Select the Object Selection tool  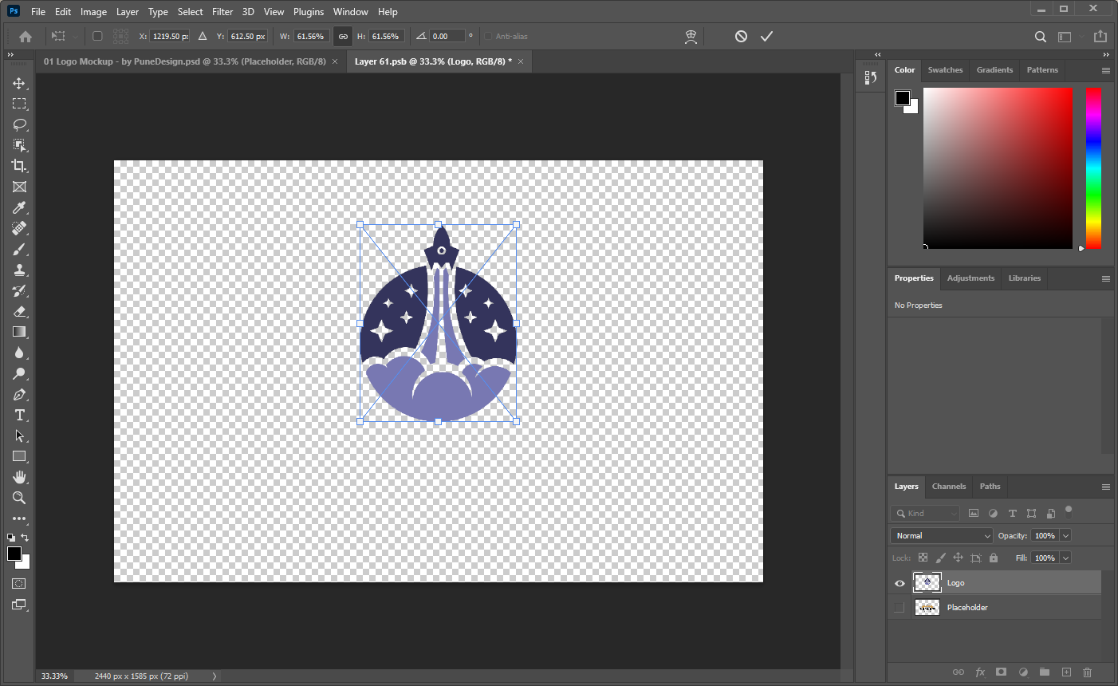tap(19, 145)
